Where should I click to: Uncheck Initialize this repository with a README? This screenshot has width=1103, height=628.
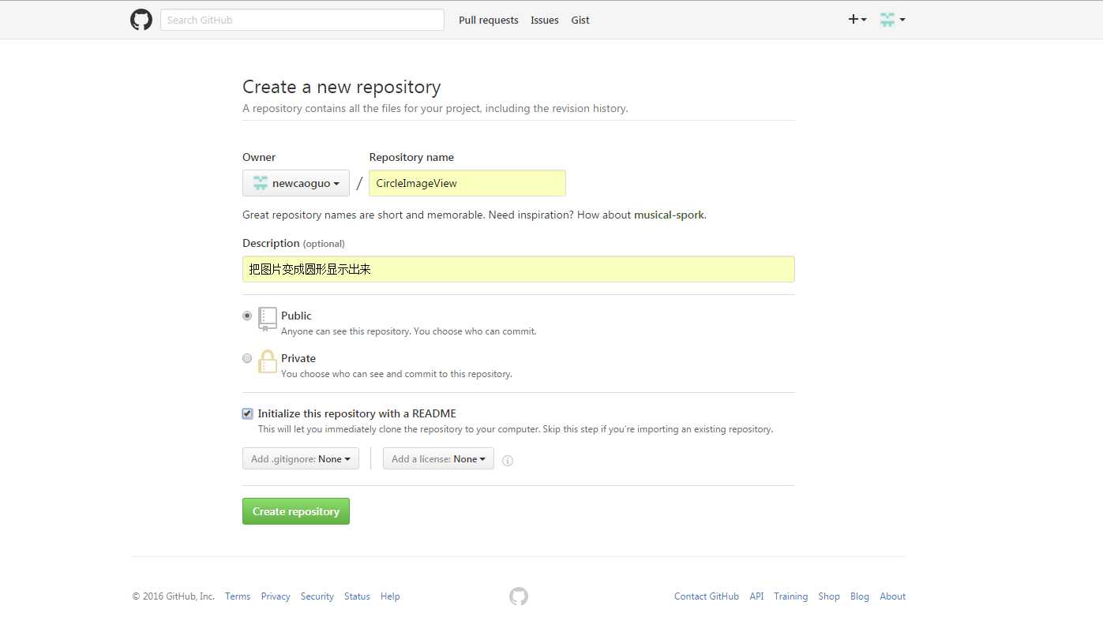pyautogui.click(x=247, y=413)
